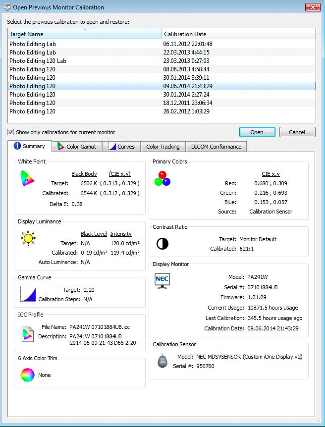The height and width of the screenshot is (427, 325).
Task: Select calibration dated 26.02.2012 1:03:29
Action: tap(162, 111)
